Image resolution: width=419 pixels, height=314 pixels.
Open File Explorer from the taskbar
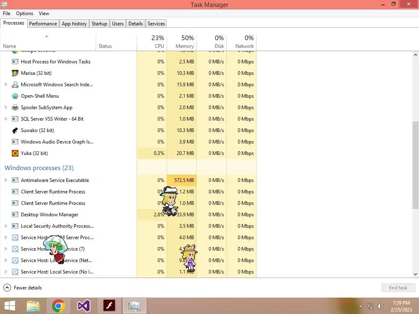[x=34, y=306]
